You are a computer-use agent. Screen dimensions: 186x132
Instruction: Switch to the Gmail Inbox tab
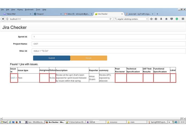click(x=78, y=14)
